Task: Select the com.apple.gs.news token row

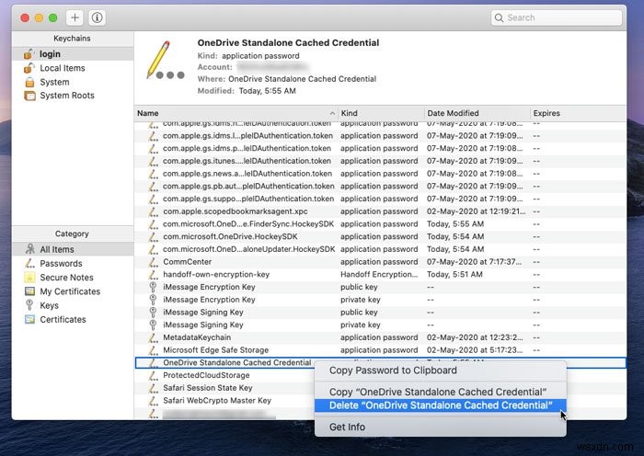Action: (380, 174)
